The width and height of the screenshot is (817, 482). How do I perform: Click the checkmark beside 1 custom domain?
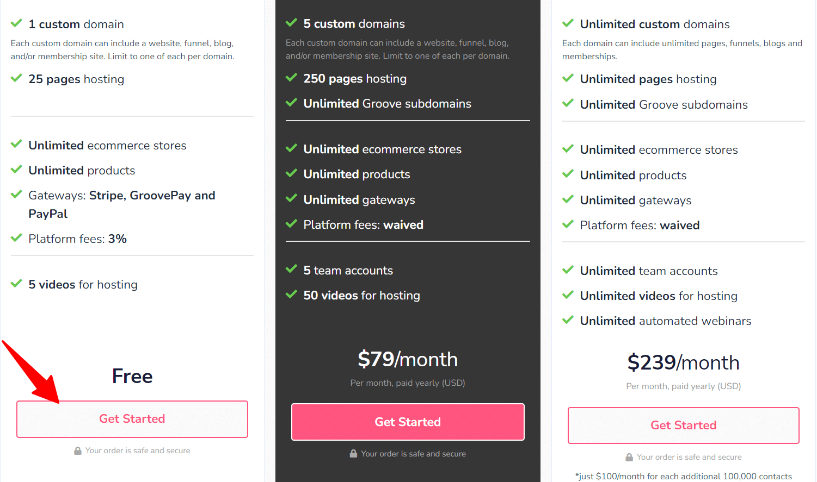pyautogui.click(x=16, y=23)
